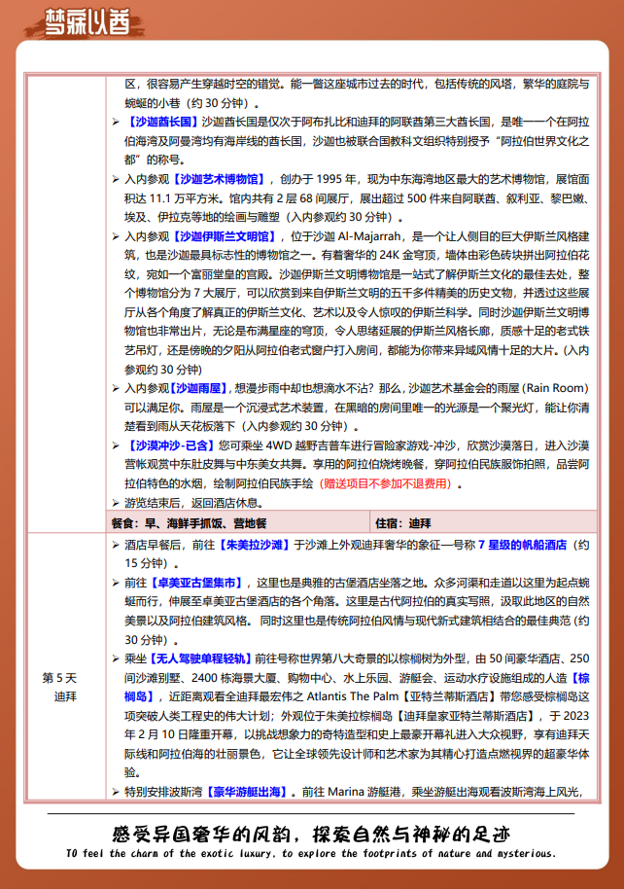This screenshot has height=889, width=624.
Task: Click the 【豪华游艇出海】 blue text
Action: [x=247, y=792]
